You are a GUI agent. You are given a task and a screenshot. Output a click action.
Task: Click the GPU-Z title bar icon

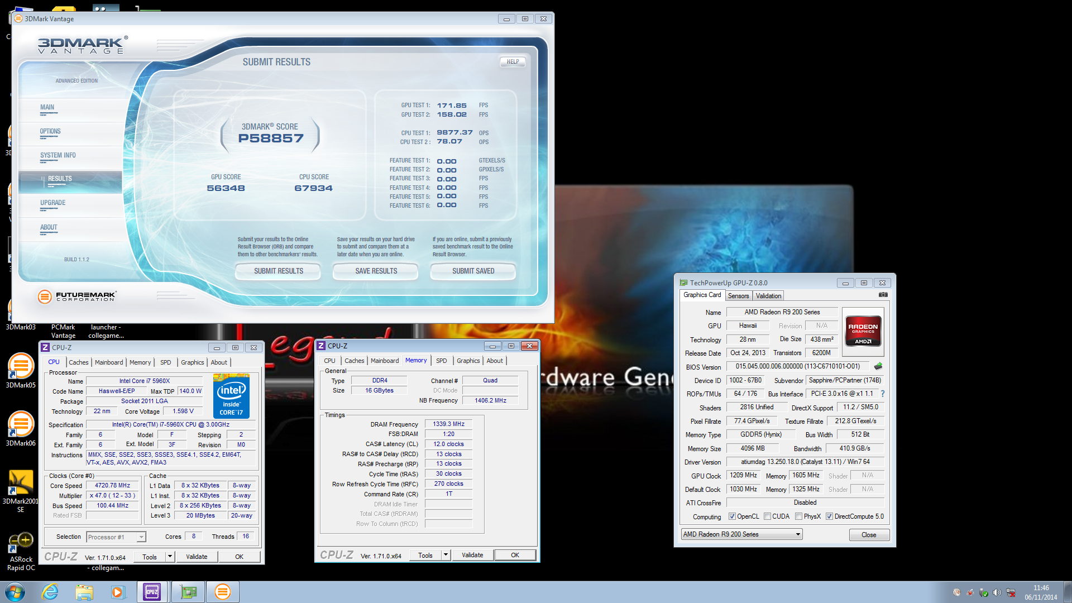click(683, 283)
